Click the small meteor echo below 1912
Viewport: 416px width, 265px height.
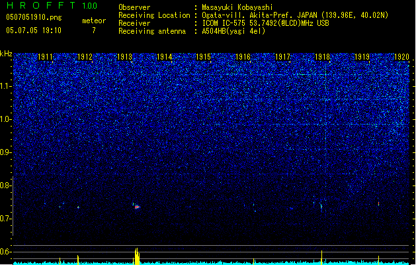[78, 207]
